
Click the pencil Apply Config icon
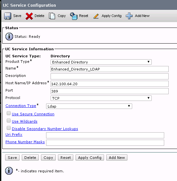tap(96, 16)
